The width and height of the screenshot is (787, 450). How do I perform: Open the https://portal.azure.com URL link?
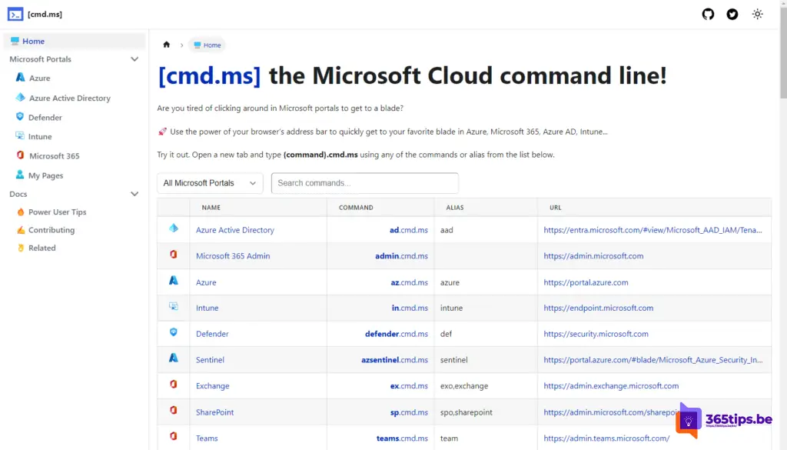click(586, 282)
